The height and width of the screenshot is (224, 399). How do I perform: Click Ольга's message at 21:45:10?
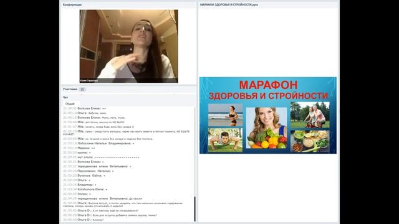(x=85, y=113)
